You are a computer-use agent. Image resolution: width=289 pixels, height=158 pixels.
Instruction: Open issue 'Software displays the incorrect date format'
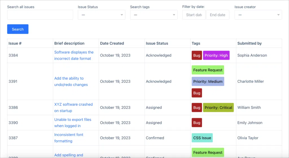point(74,55)
